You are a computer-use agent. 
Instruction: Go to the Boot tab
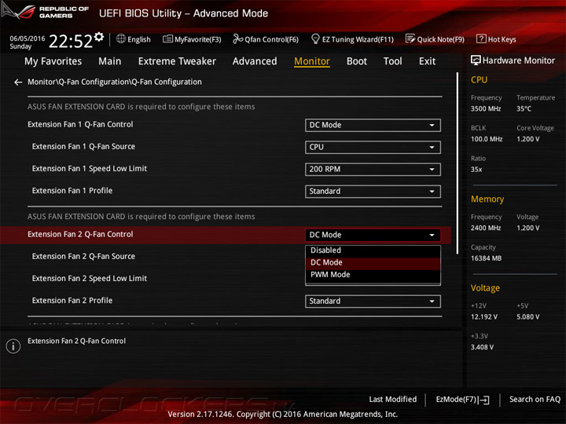[x=357, y=61]
